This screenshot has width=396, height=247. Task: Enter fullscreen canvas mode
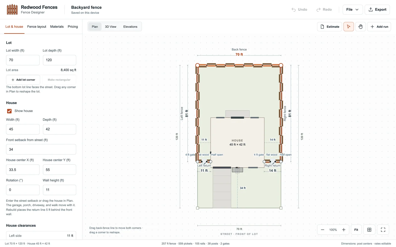[383, 230]
